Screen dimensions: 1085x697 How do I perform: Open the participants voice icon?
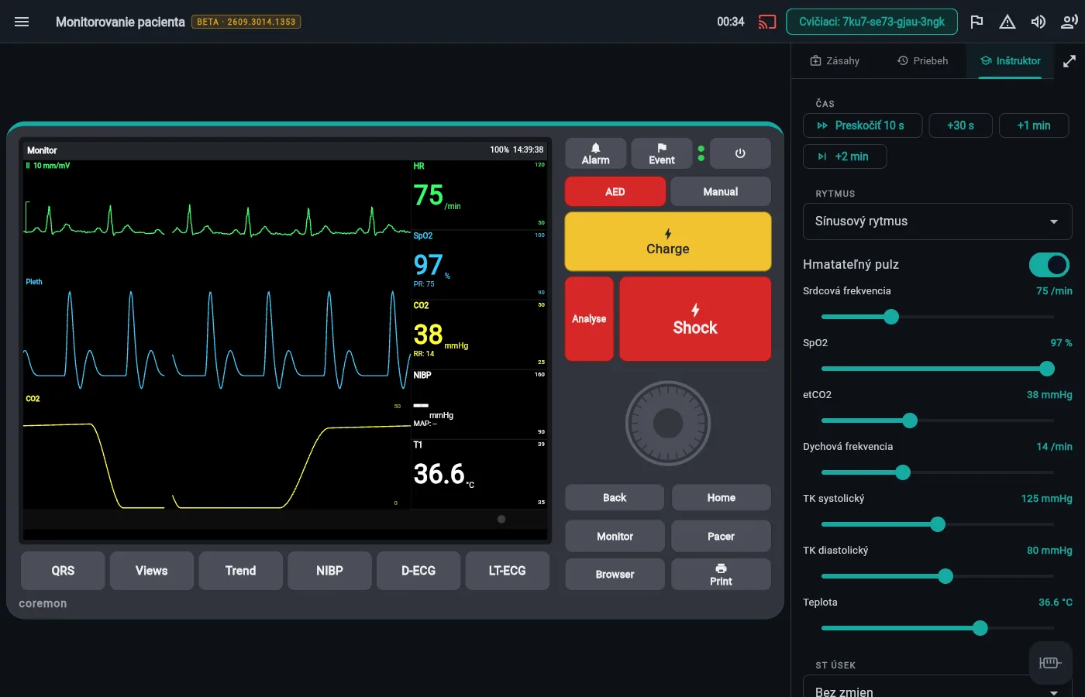click(x=1069, y=22)
